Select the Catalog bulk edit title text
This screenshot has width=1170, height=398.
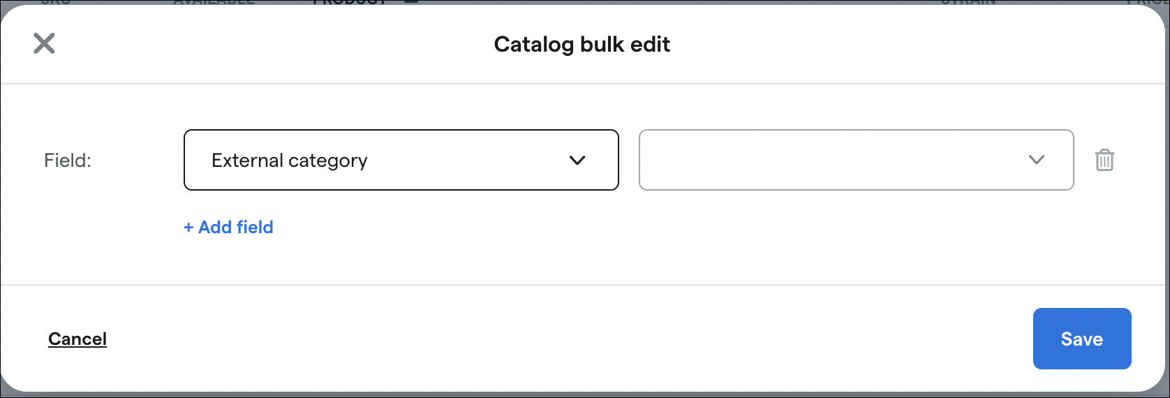[582, 44]
